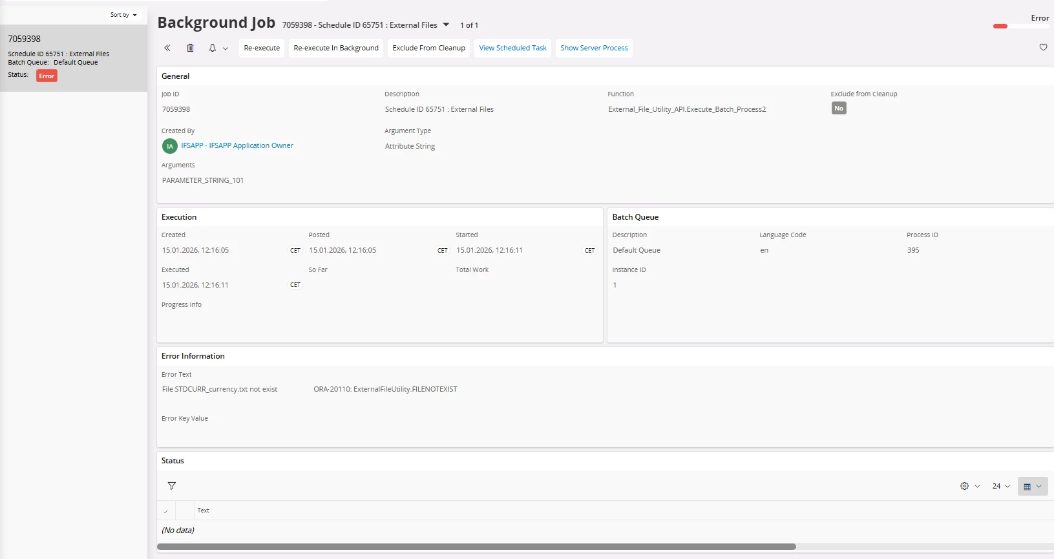Click the CET timezone badge next to Created
This screenshot has width=1054, height=559.
pyautogui.click(x=295, y=251)
